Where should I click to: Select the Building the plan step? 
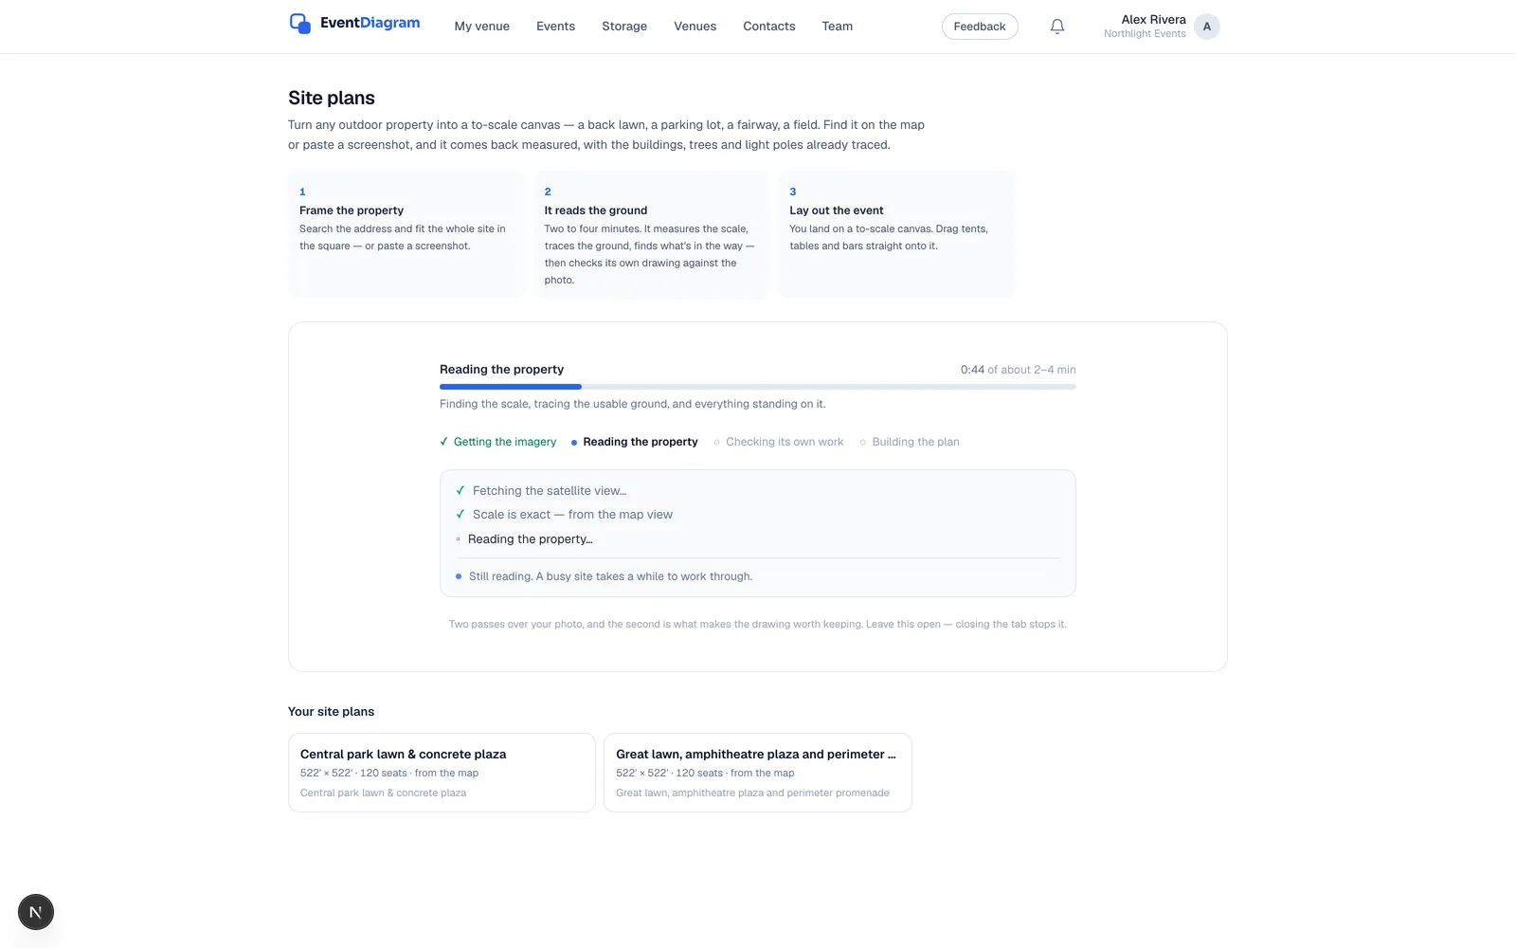pyautogui.click(x=909, y=442)
